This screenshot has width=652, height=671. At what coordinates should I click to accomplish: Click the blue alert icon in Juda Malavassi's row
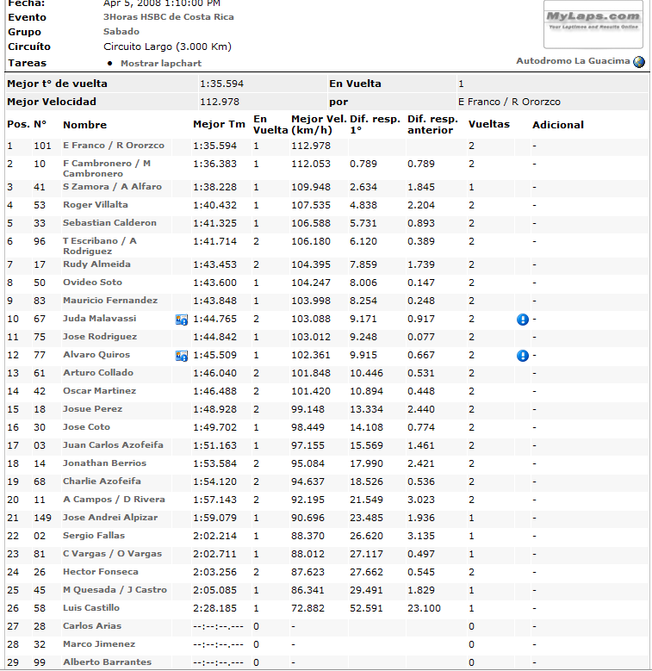point(522,320)
